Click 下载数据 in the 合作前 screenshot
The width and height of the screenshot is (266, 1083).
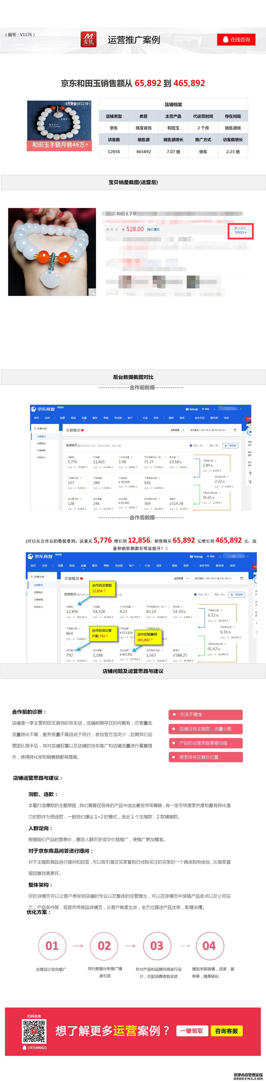pos(230,445)
